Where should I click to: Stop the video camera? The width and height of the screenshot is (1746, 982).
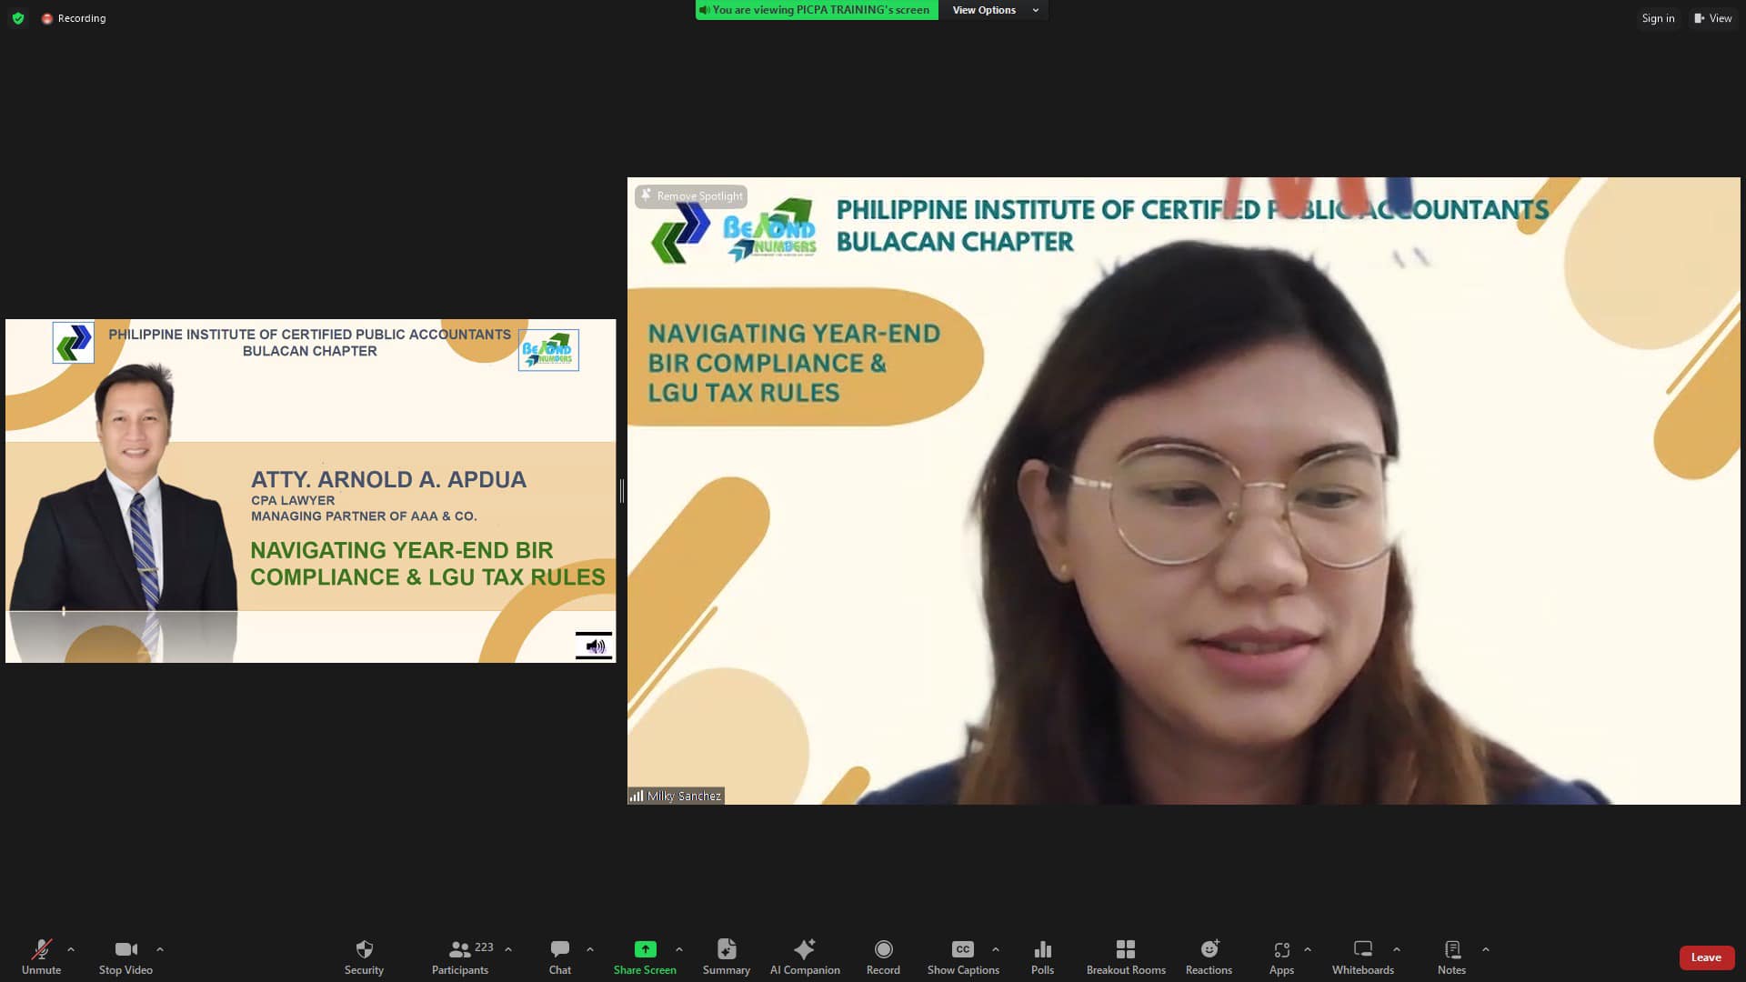[125, 957]
